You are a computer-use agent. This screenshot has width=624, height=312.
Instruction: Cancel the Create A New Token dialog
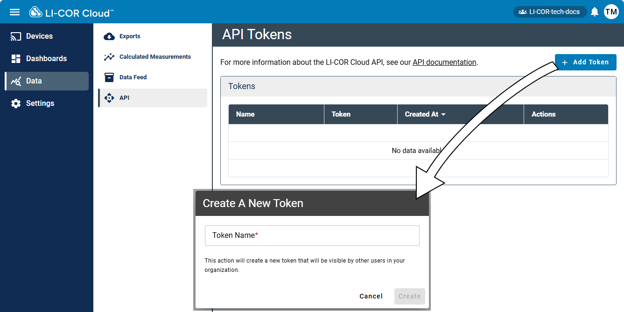point(371,296)
